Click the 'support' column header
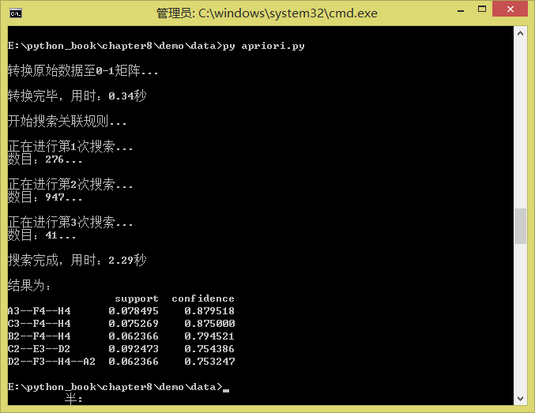The height and width of the screenshot is (413, 535). tap(137, 298)
